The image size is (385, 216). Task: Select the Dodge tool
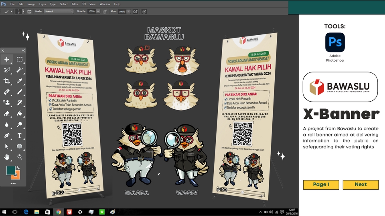click(x=20, y=124)
